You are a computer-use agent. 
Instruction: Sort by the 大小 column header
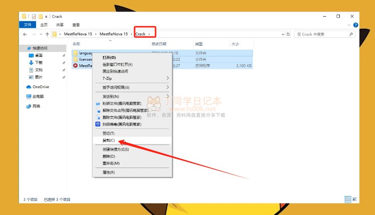pos(235,44)
